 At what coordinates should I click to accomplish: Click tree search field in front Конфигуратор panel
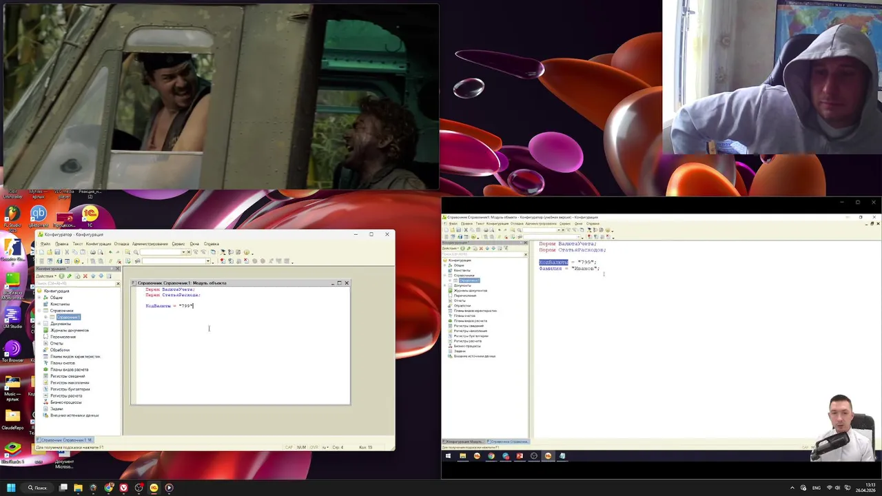click(x=74, y=283)
